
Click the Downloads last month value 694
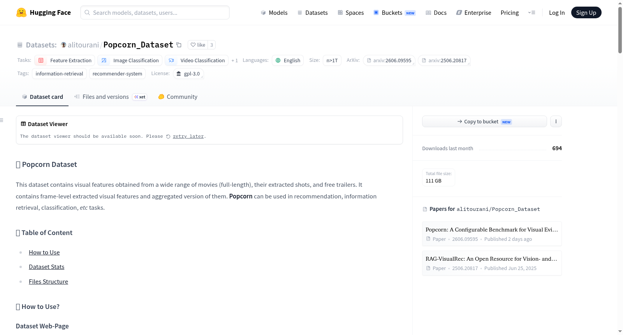[x=557, y=148]
